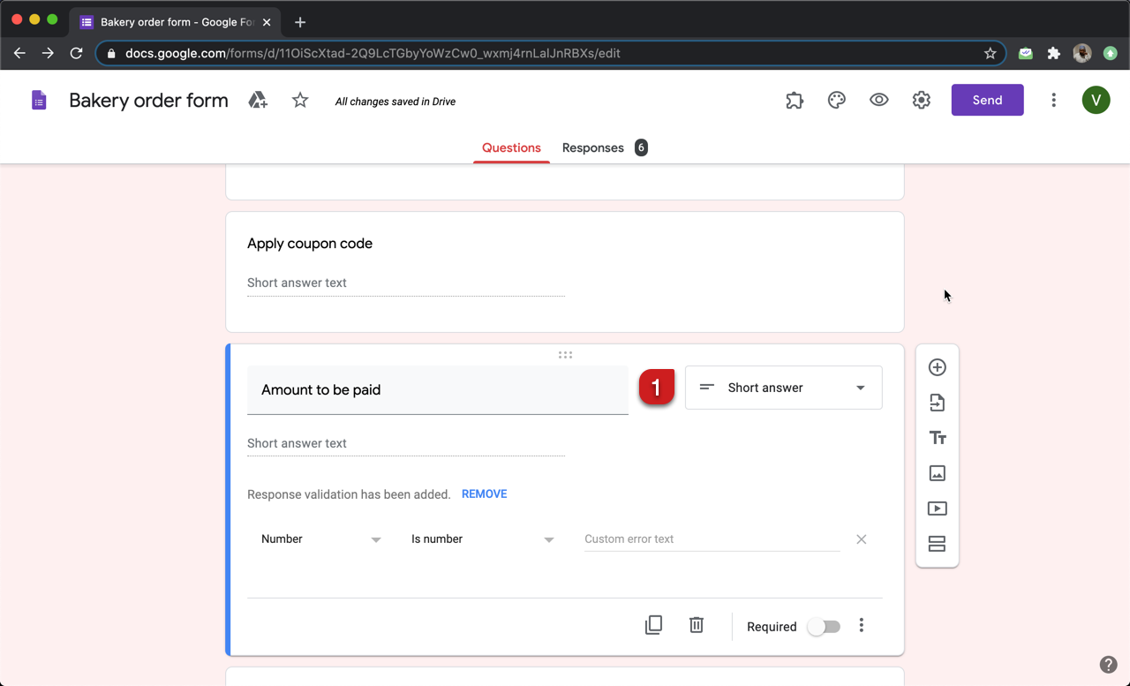Click the Add image icon

[x=937, y=473]
